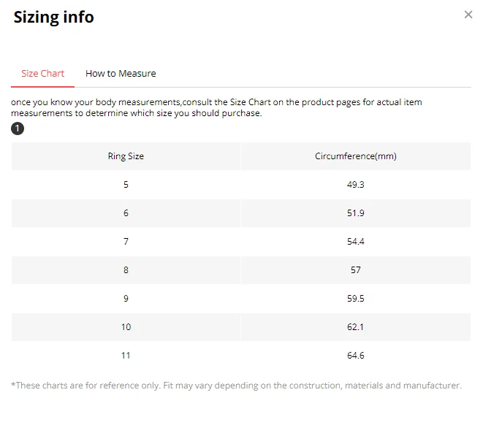Screen dimensions: 483x425
Task: Click the 51.9 circumference value
Action: (355, 213)
